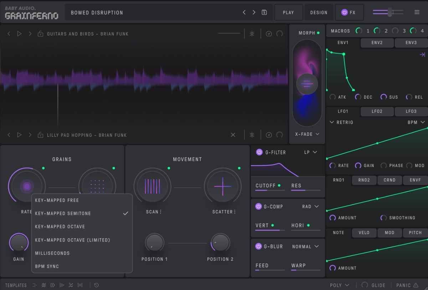The width and height of the screenshot is (428, 290).
Task: Click the tuner gauge icon of top sample
Action: point(269,34)
